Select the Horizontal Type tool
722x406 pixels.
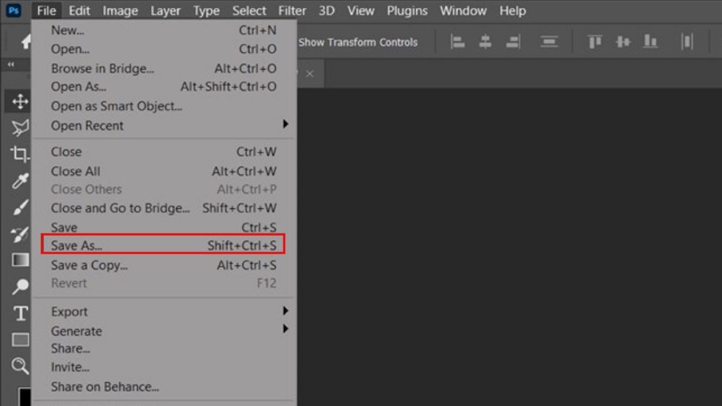click(20, 313)
